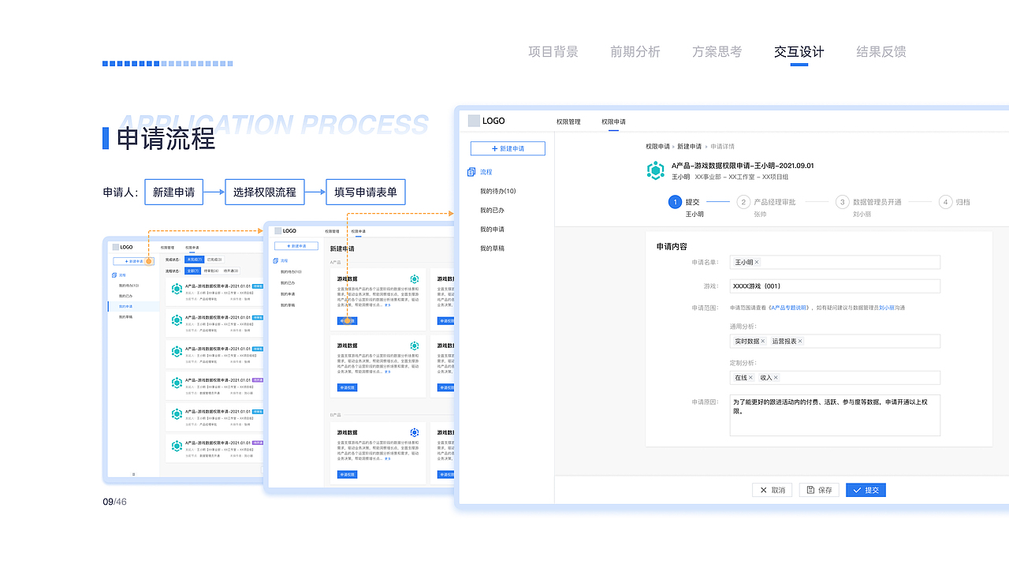Click the LOGO in the middle 新建申请 window
Screen dimensions: 1009x568
[x=285, y=231]
